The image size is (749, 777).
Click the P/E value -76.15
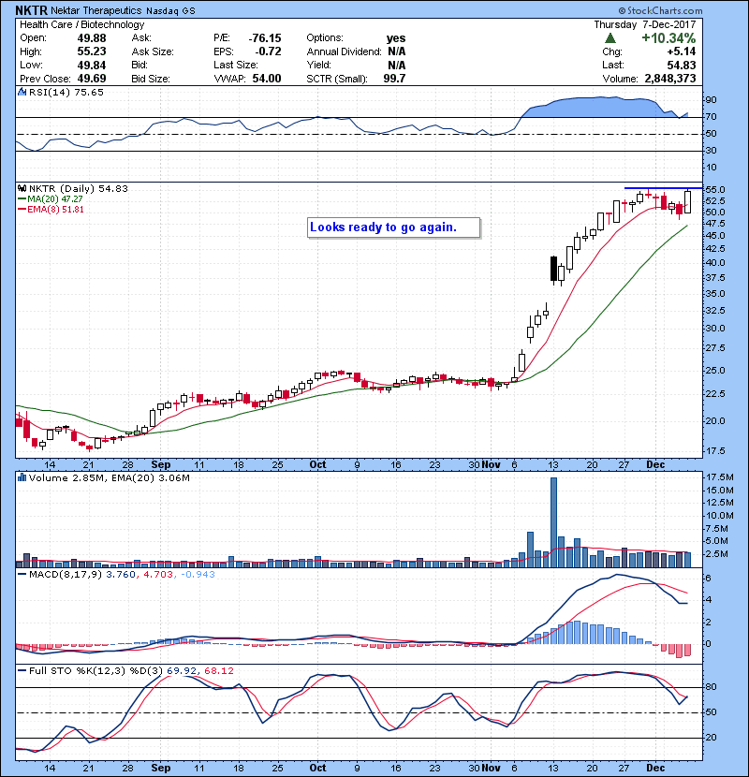pos(265,38)
